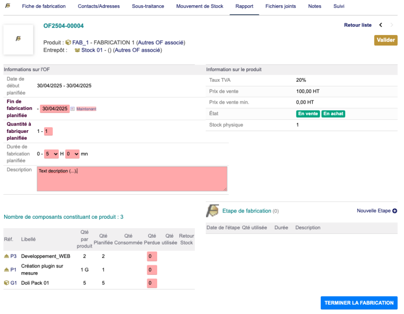Open the hours dropdown for planned duration
The image size is (404, 314).
point(51,154)
